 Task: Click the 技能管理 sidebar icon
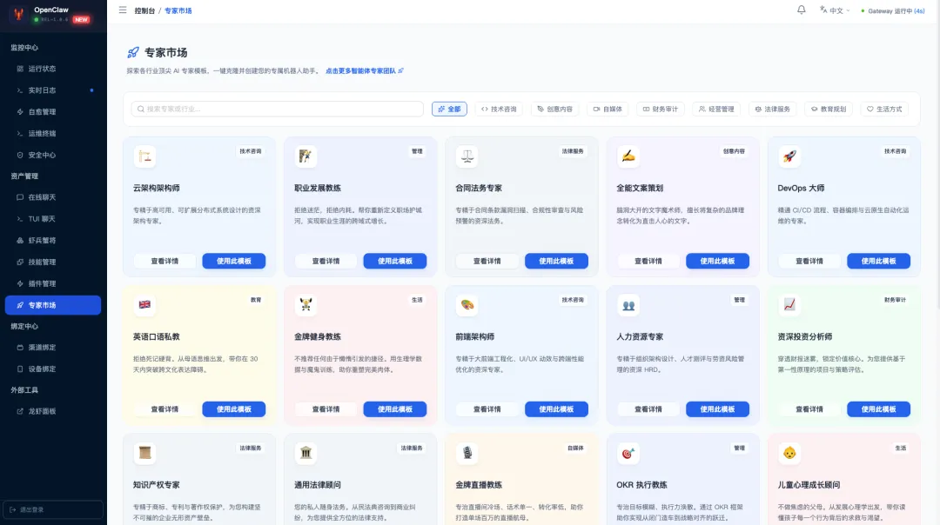[20, 262]
